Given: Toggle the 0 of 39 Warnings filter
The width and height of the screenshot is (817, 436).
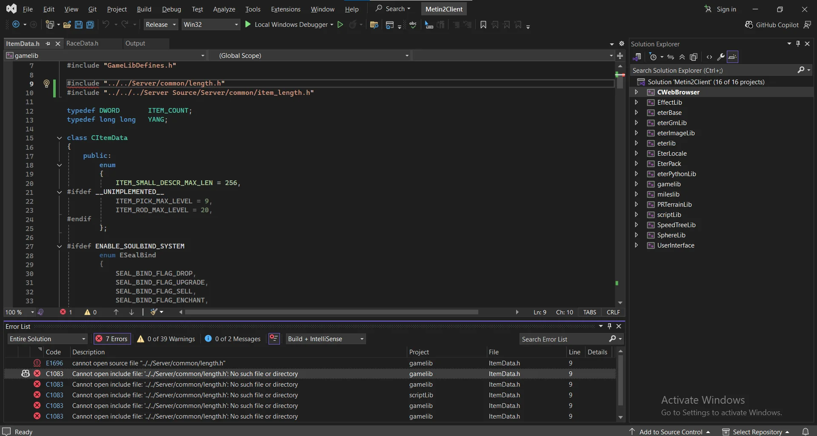Looking at the screenshot, I should pyautogui.click(x=166, y=339).
